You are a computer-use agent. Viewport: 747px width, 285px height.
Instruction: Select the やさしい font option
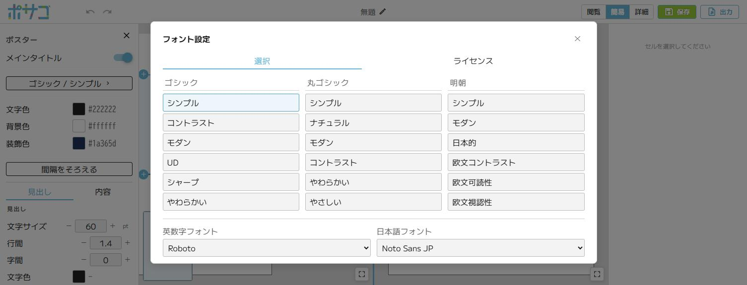click(x=373, y=202)
